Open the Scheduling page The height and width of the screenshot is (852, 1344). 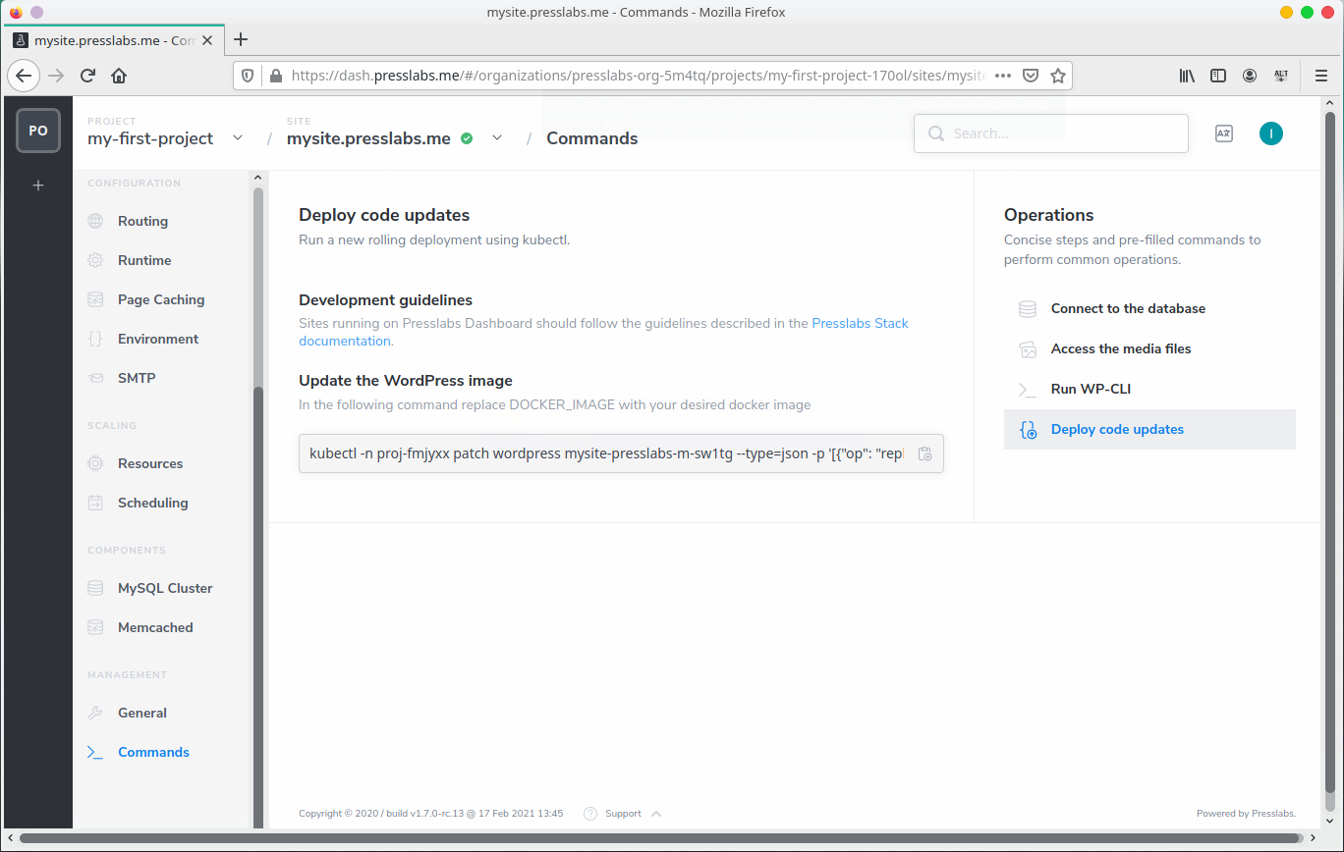pyautogui.click(x=152, y=503)
